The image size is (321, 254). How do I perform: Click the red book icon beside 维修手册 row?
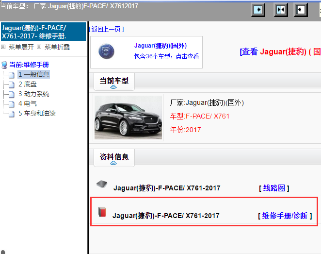102,212
